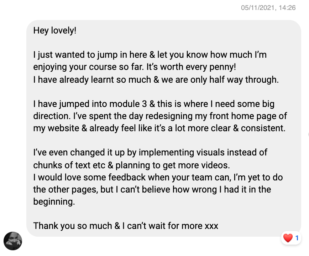Viewport: 309px width, 256px height.
Task: Click the partial gray control at right edge
Action: pos(308,135)
